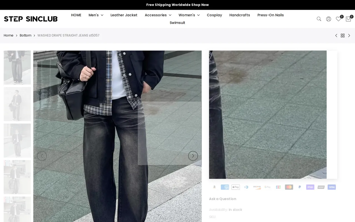
Task: Expand the Men's dropdown menu
Action: (x=96, y=15)
